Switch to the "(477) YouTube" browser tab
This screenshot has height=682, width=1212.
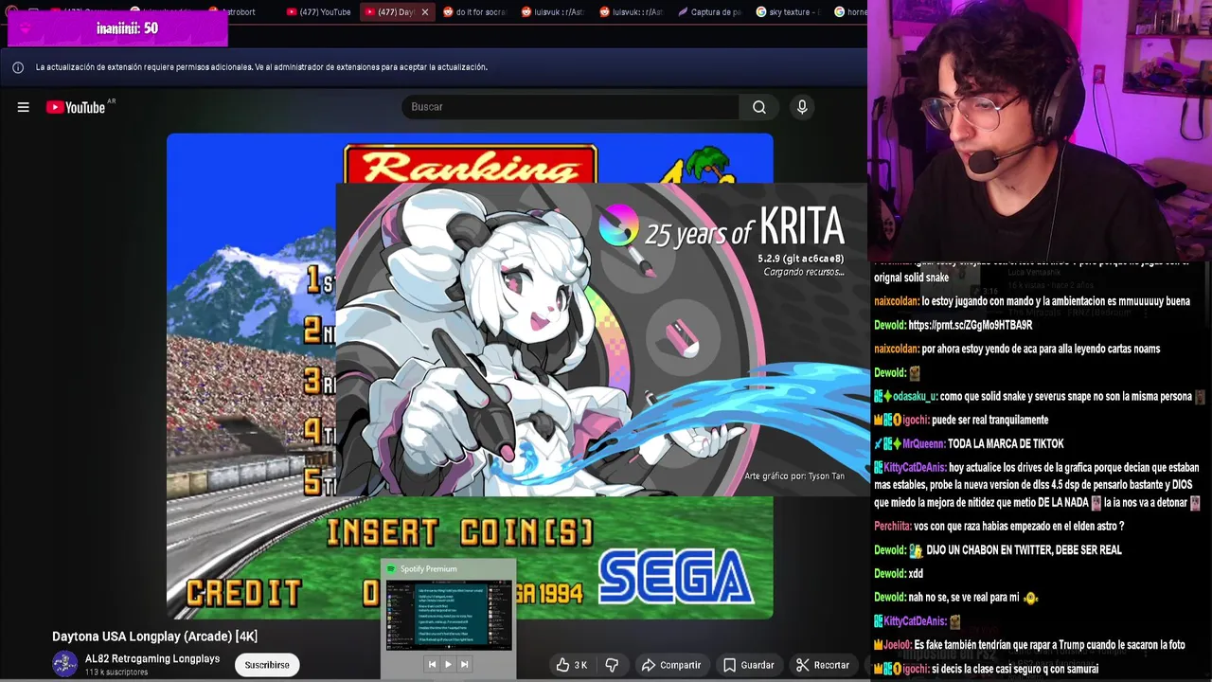319,12
